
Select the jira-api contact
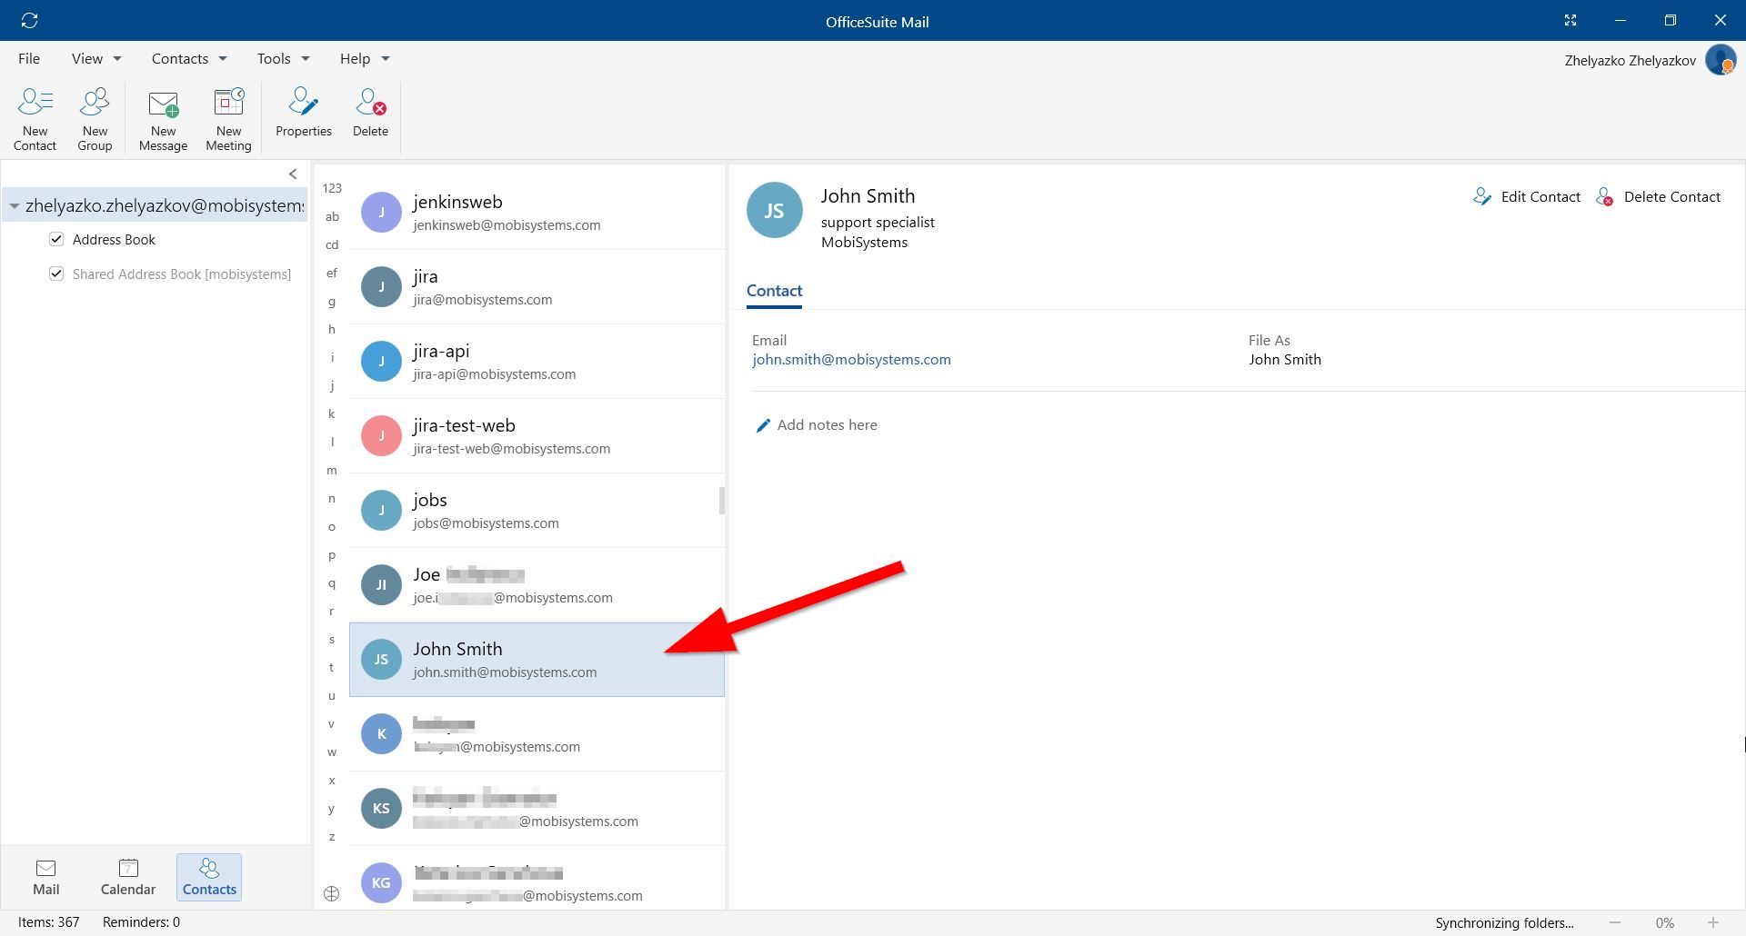pyautogui.click(x=537, y=361)
